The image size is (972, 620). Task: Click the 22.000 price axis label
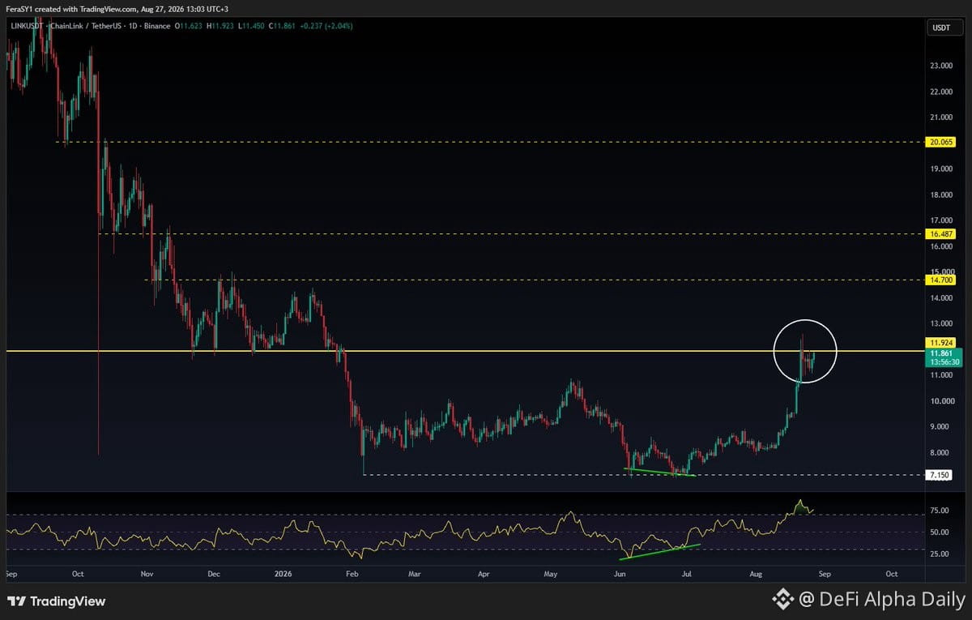(x=941, y=92)
